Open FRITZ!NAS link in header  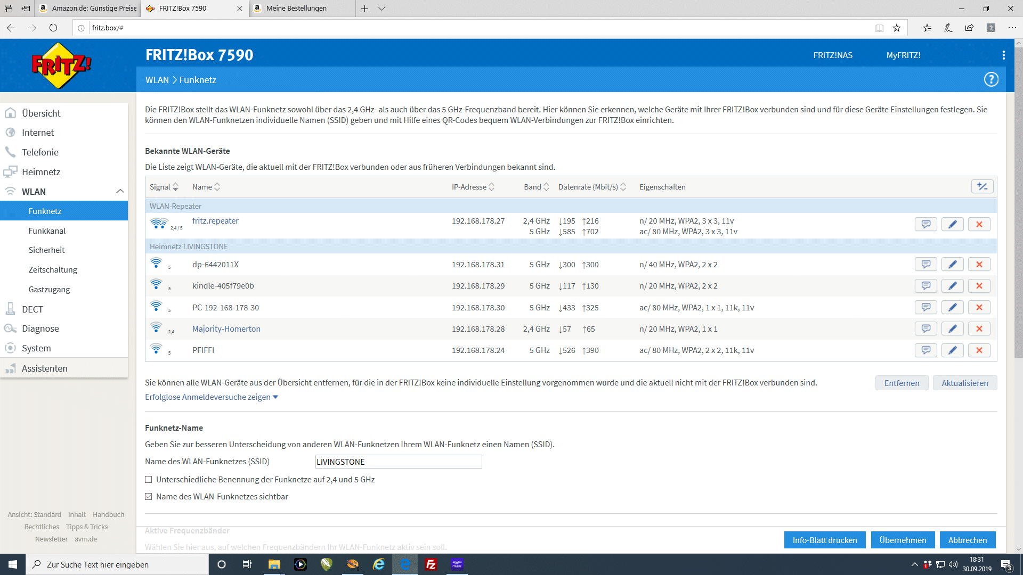pos(833,55)
